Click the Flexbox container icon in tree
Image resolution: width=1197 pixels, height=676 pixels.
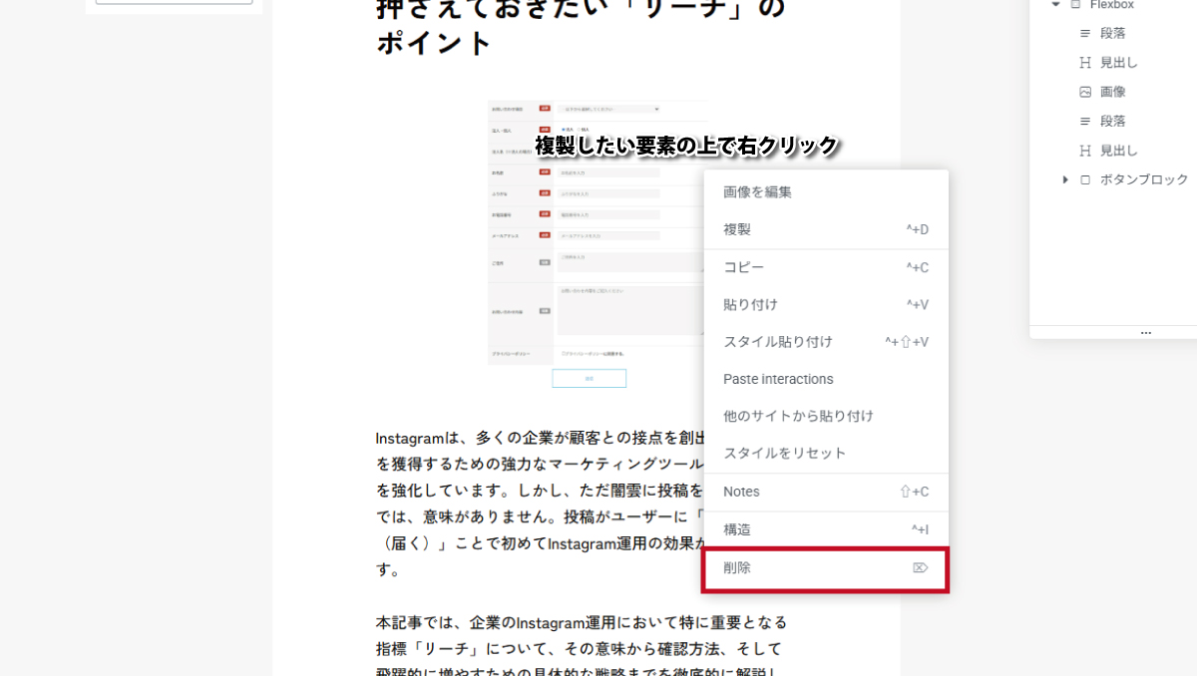1075,5
